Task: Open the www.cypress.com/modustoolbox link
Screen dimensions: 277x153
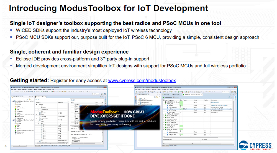Action: [x=142, y=81]
